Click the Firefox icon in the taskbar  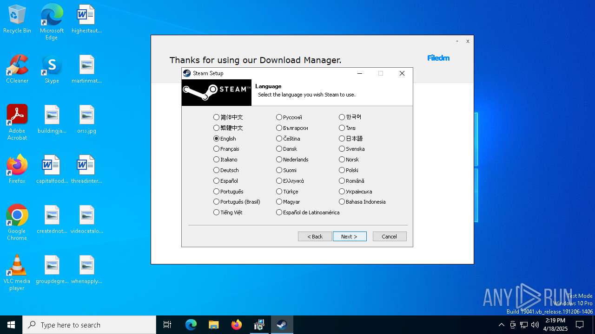tap(237, 325)
